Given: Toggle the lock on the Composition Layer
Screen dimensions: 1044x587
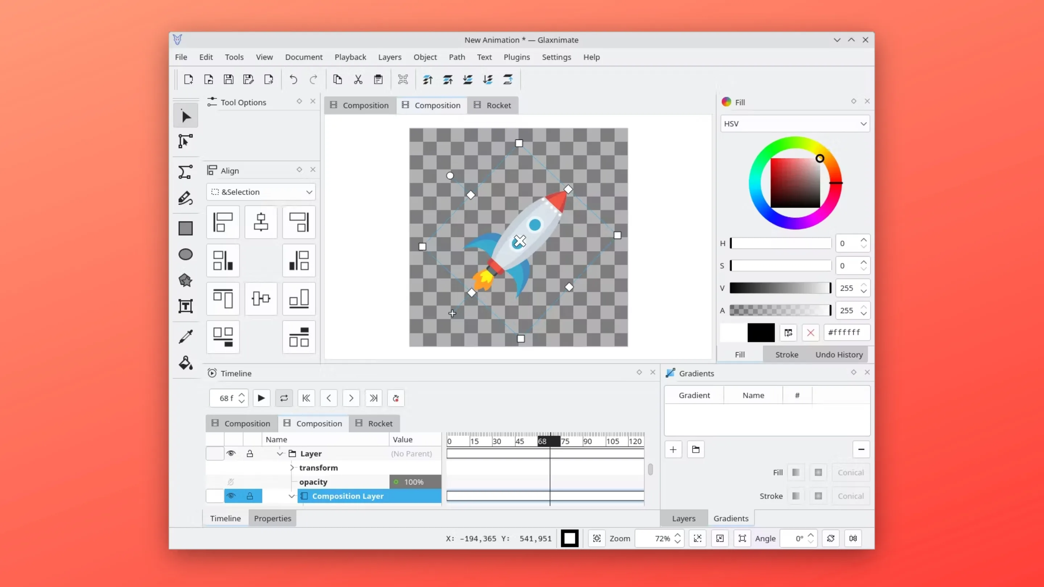Looking at the screenshot, I should (250, 496).
